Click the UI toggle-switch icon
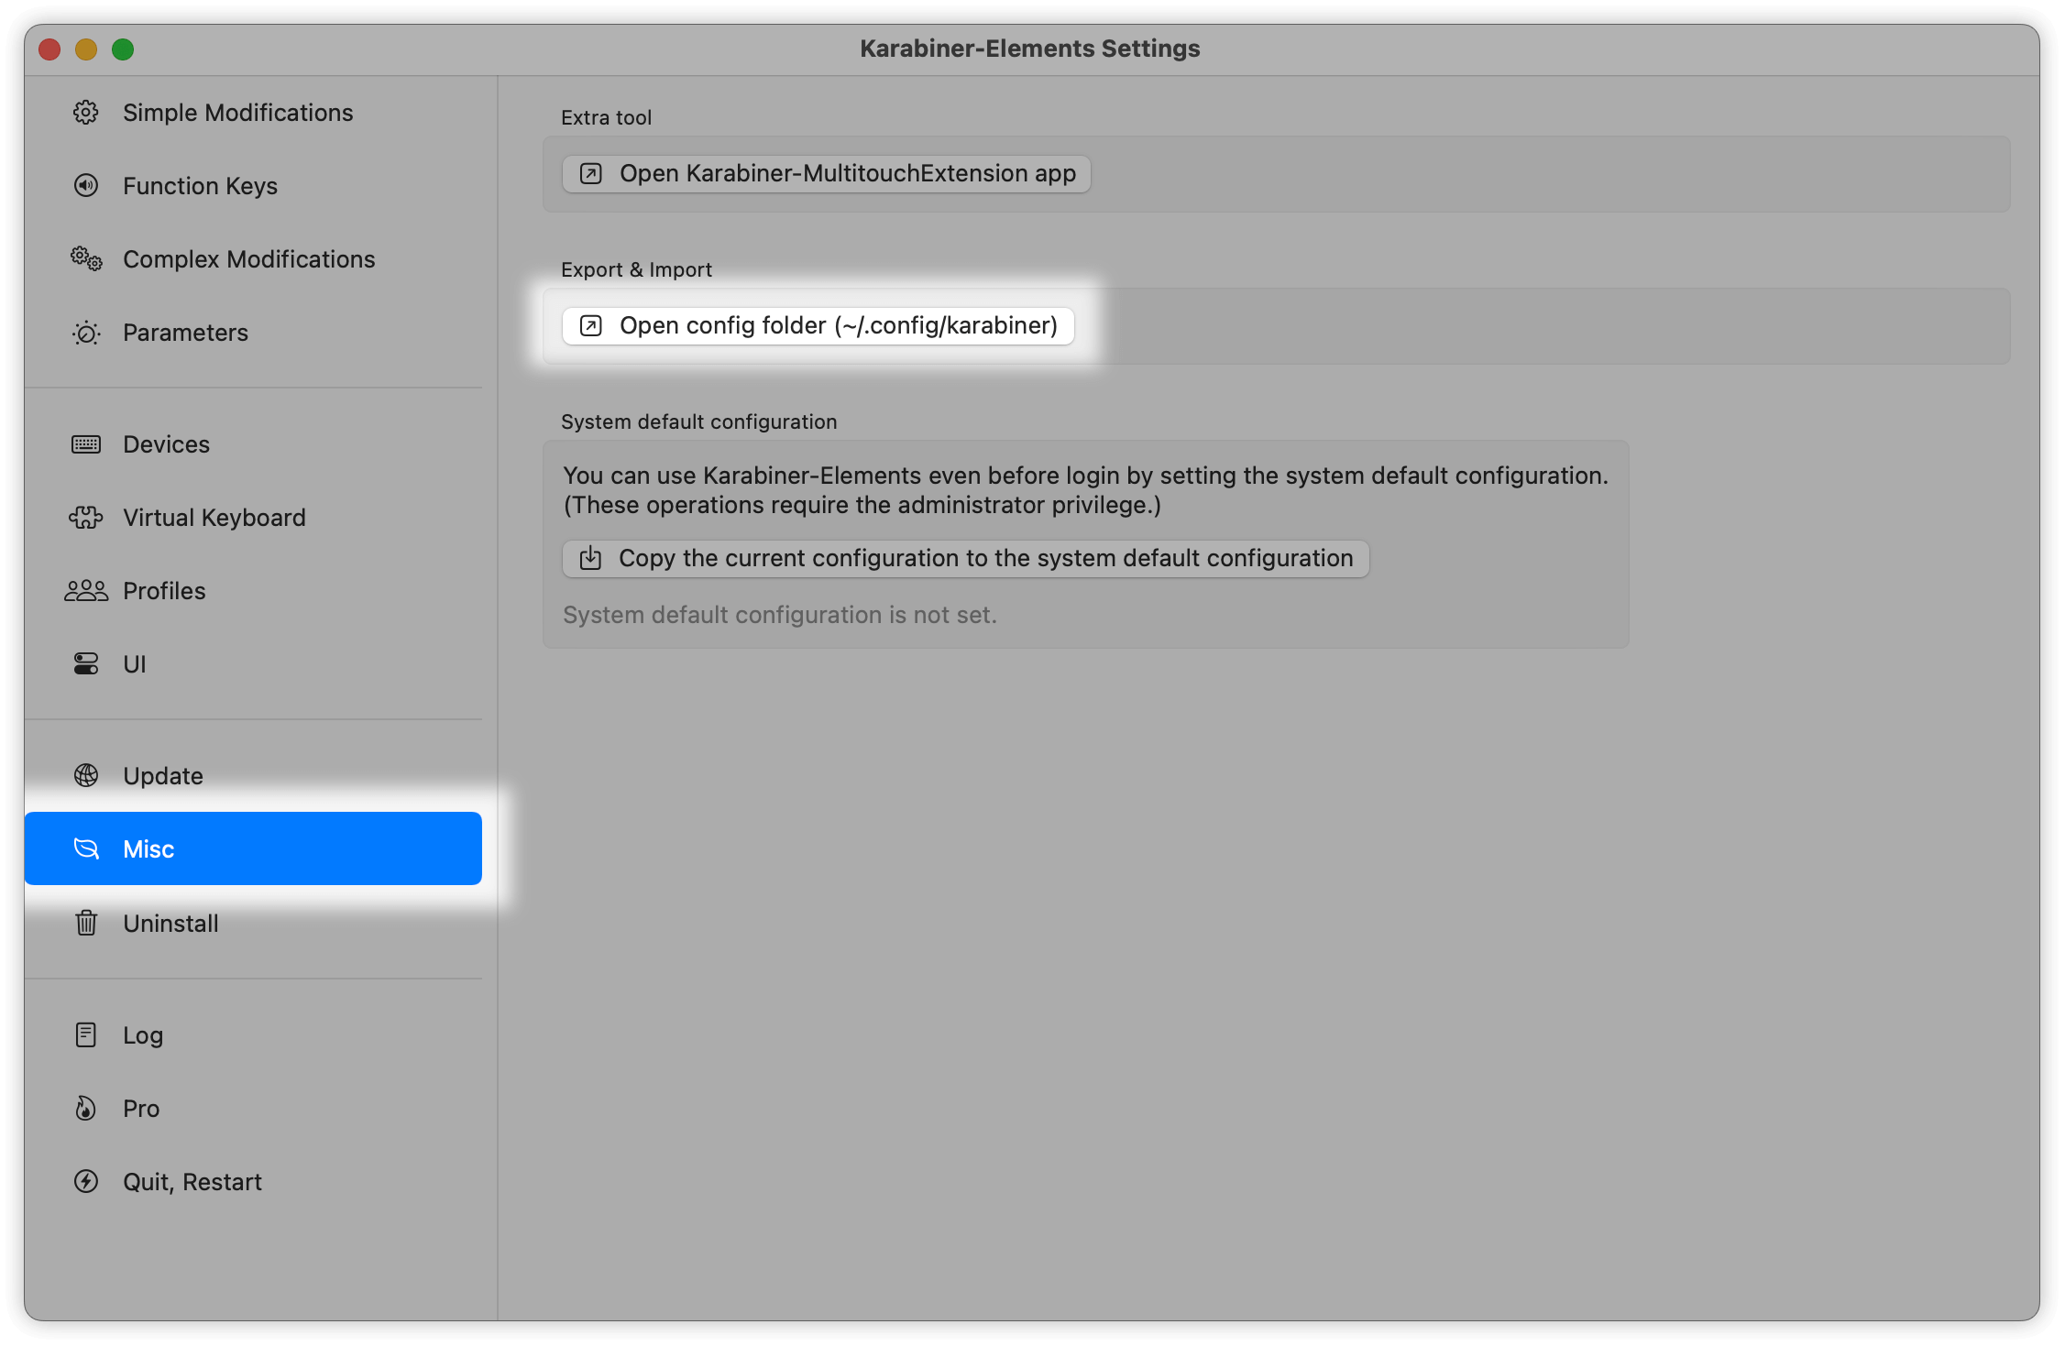This screenshot has height=1346, width=2065. tap(86, 664)
